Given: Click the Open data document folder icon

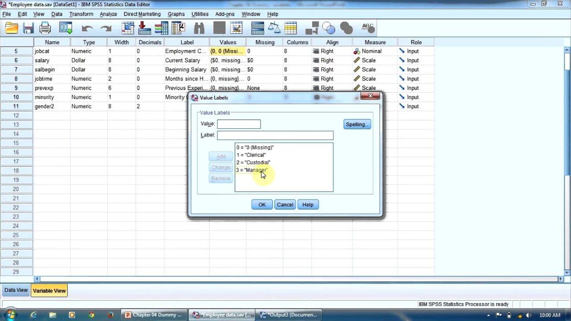Looking at the screenshot, I should [x=12, y=29].
